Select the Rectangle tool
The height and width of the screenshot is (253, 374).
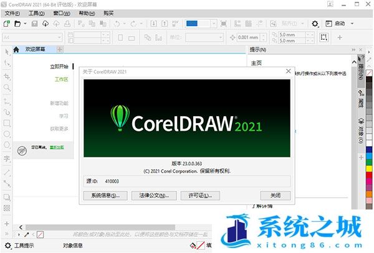[7, 123]
